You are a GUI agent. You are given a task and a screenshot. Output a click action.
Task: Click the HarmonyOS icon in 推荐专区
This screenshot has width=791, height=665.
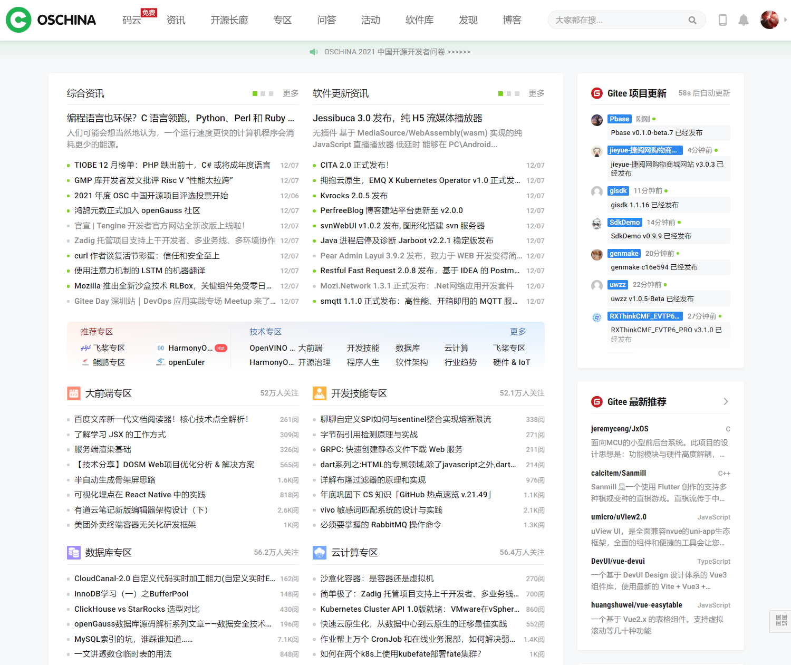pyautogui.click(x=161, y=348)
